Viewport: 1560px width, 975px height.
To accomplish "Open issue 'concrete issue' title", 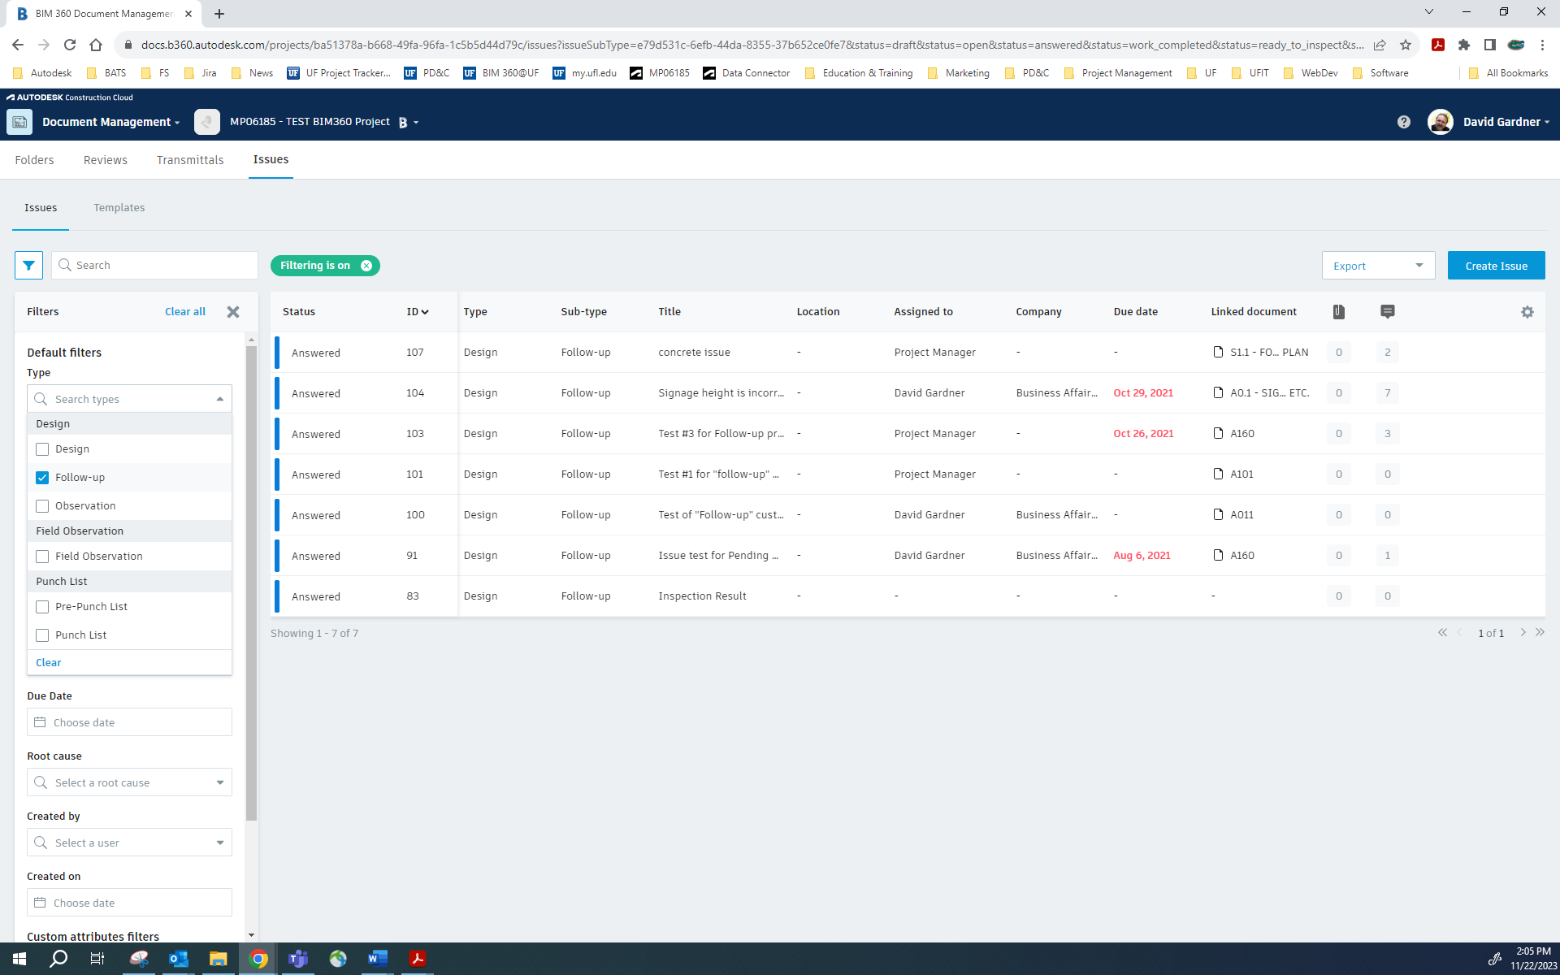I will [694, 353].
